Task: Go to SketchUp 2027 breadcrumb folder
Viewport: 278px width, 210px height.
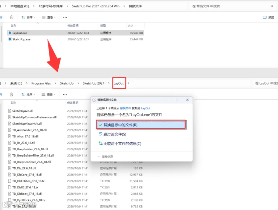Action: point(93,83)
